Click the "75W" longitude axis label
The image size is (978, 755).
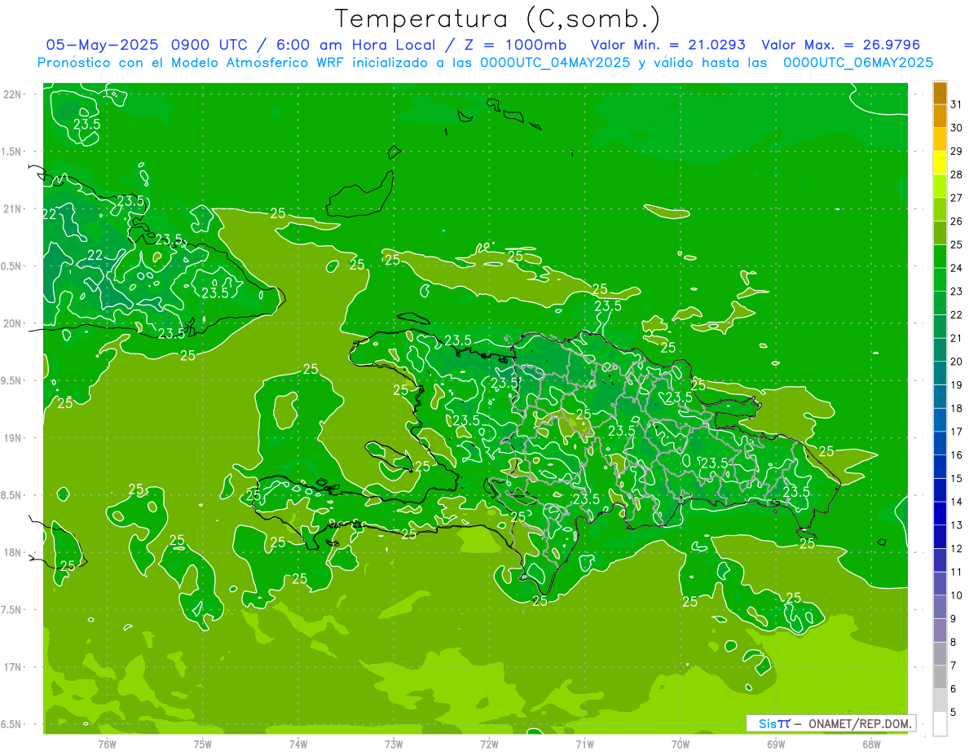tap(203, 744)
